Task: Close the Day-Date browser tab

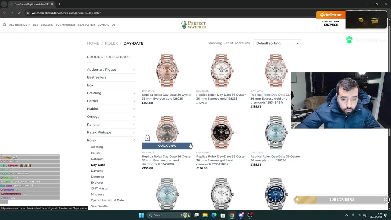Action: 53,4
